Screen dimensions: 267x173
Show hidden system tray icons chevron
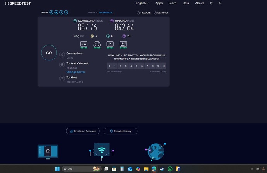[x=252, y=169]
